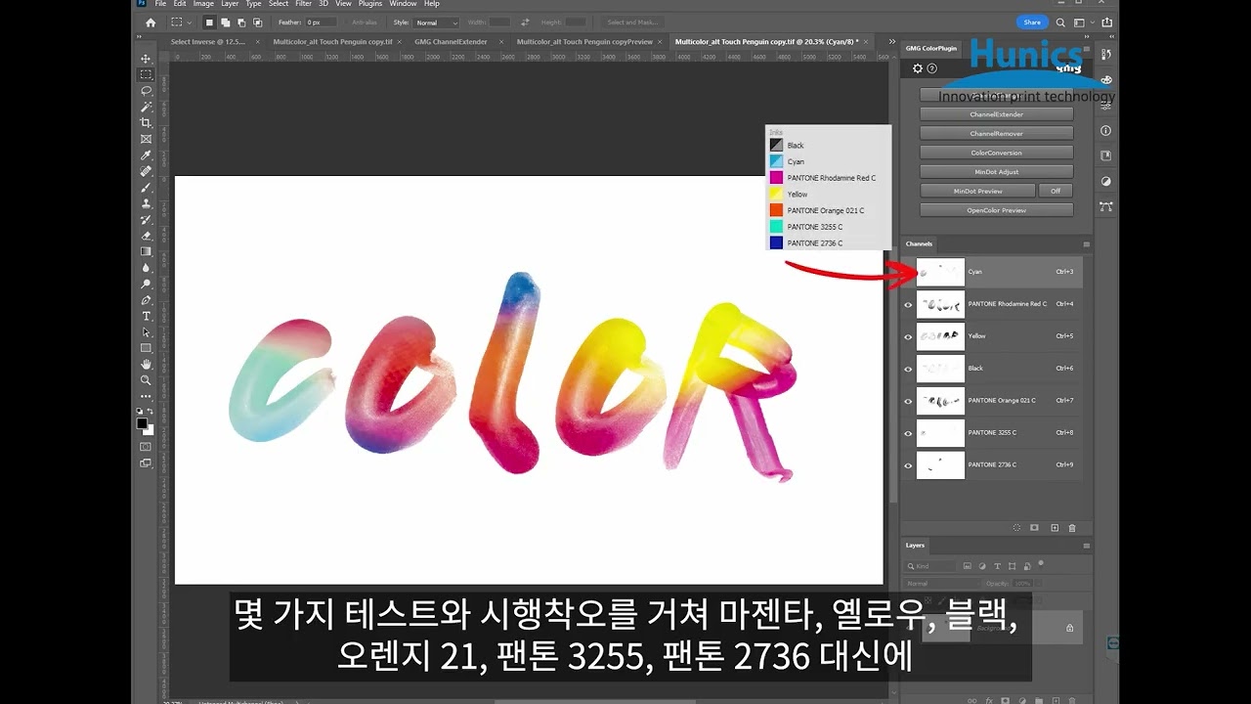Screen dimensions: 1251x704
Task: Switch to GMG ChannelExtender document tab
Action: click(451, 42)
